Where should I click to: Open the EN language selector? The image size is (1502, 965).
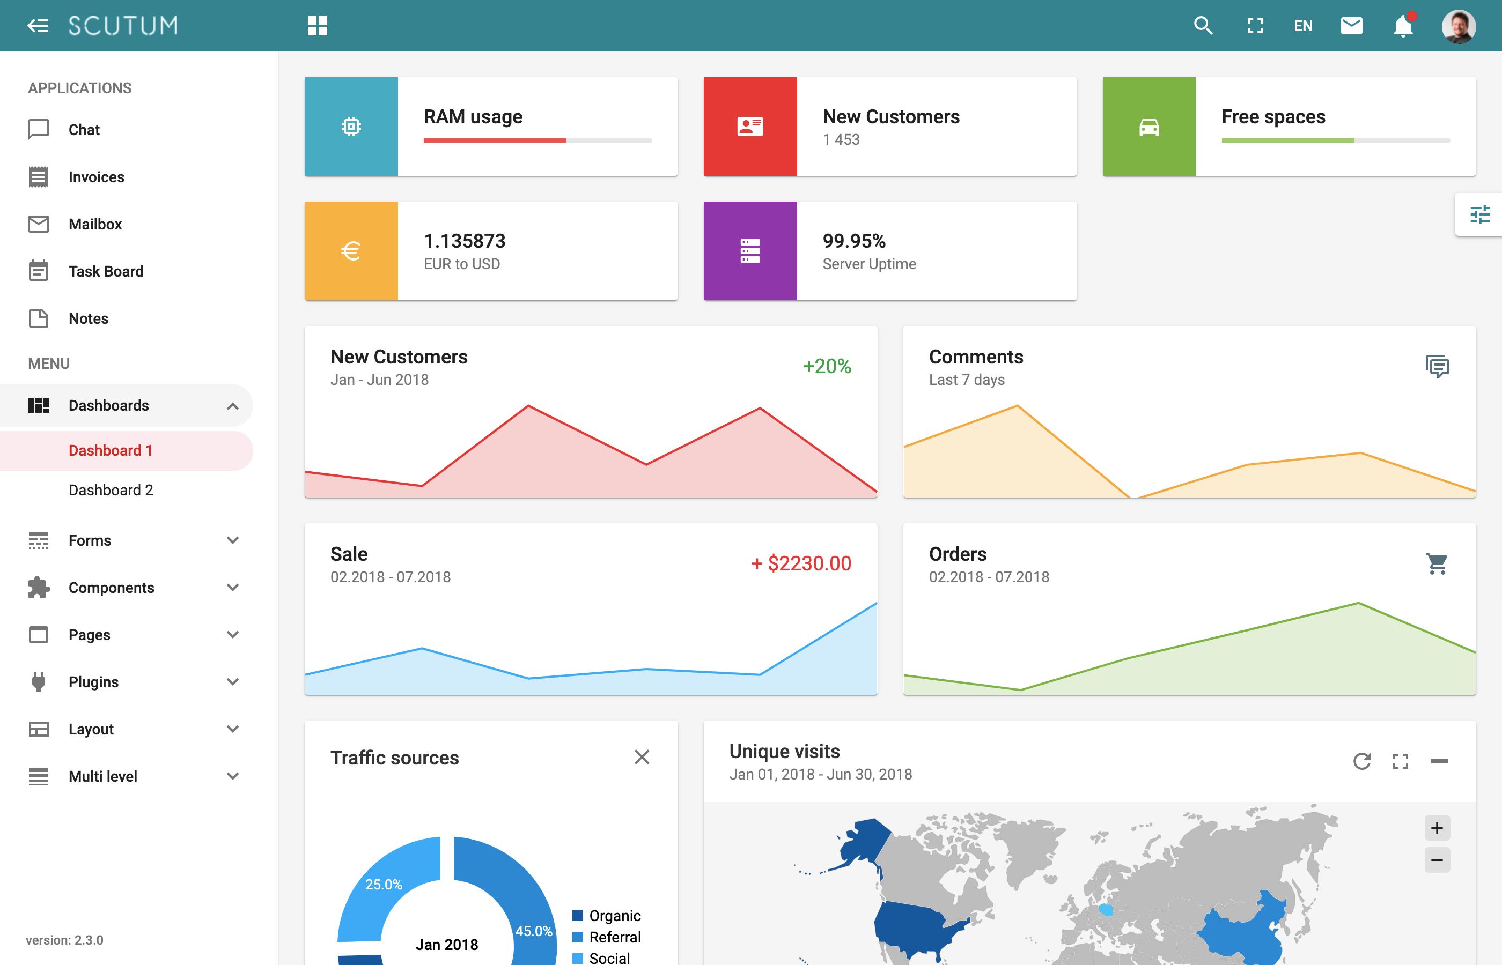click(1304, 26)
